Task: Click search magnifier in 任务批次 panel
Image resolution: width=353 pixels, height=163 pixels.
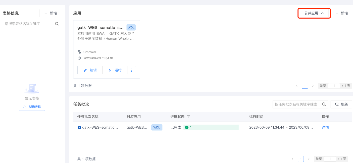Action: (324, 104)
